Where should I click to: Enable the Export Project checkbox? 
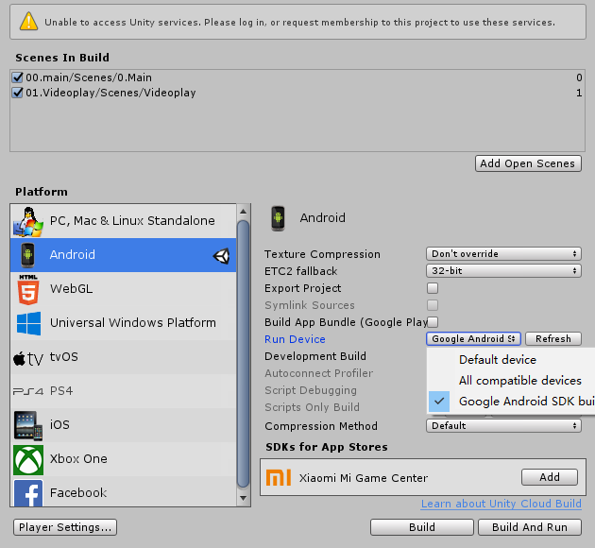click(433, 288)
